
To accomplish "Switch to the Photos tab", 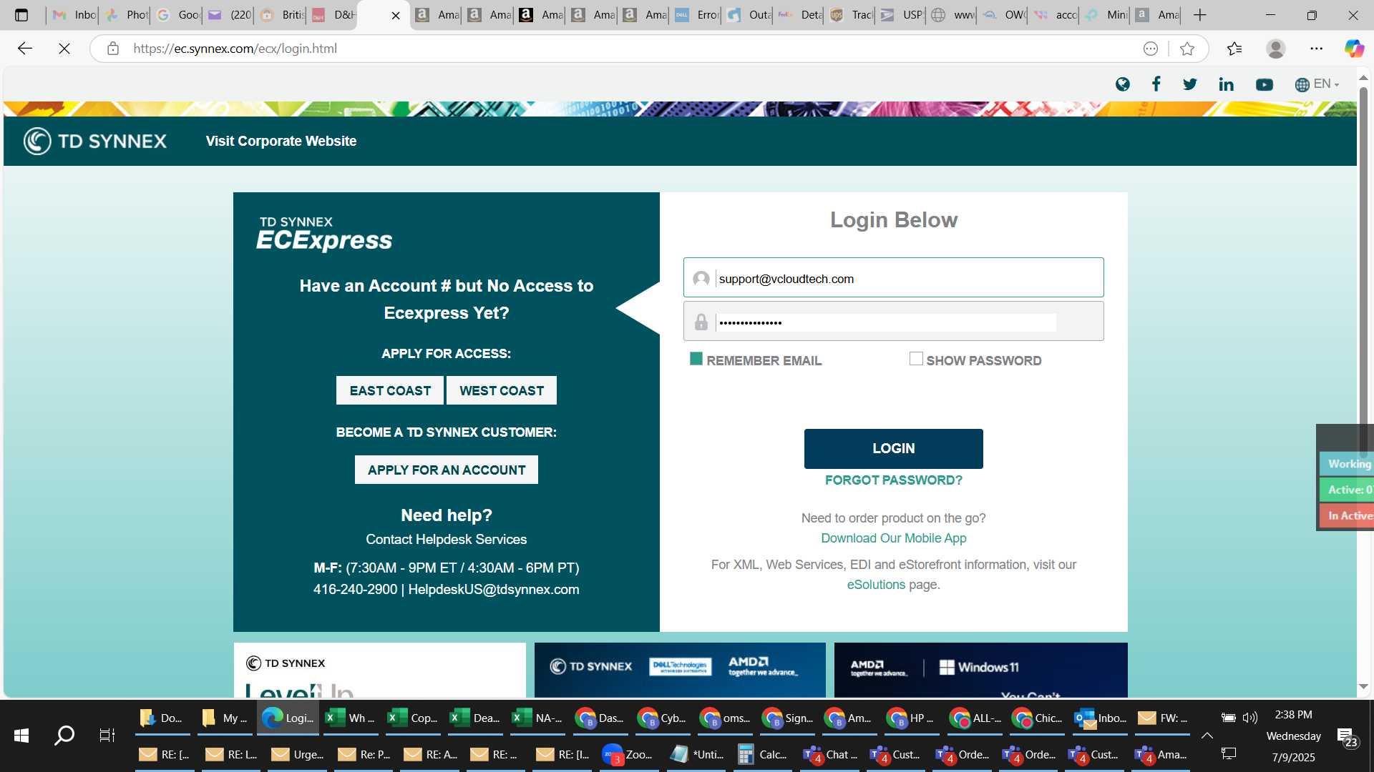I will [127, 15].
